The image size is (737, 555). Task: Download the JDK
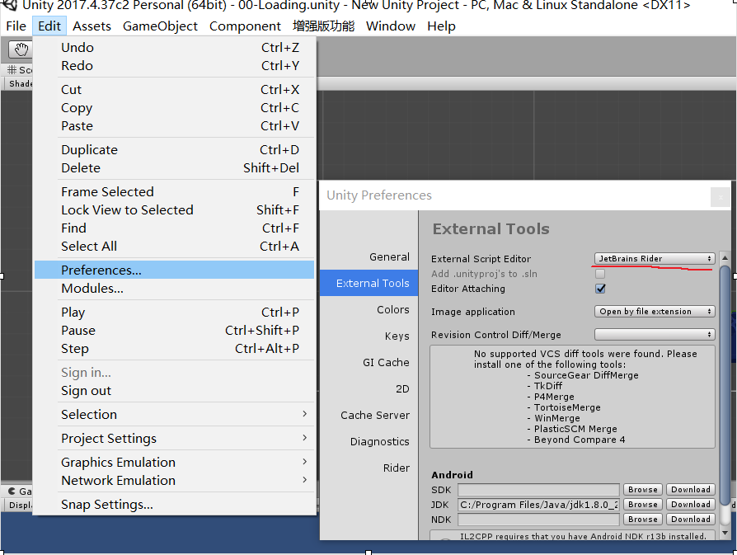click(691, 504)
